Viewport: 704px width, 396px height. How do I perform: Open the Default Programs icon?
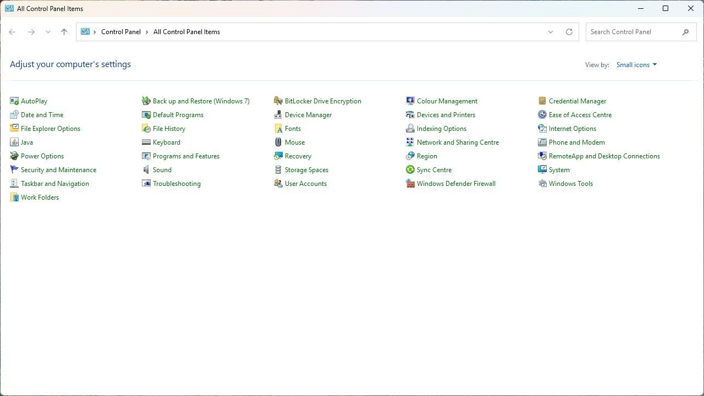[146, 115]
